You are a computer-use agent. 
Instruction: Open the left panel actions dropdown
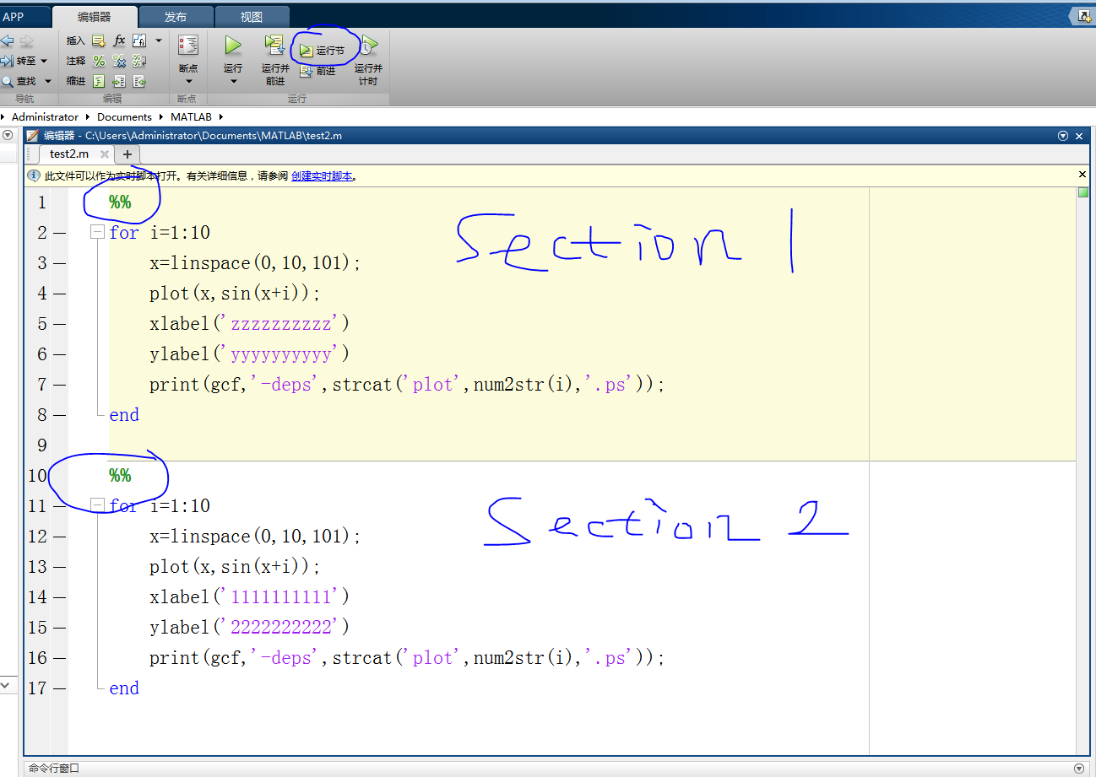click(8, 135)
